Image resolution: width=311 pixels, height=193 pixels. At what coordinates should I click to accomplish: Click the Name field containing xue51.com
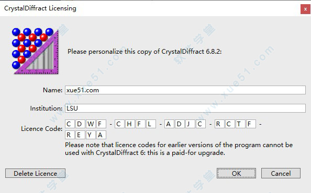pyautogui.click(x=185, y=90)
